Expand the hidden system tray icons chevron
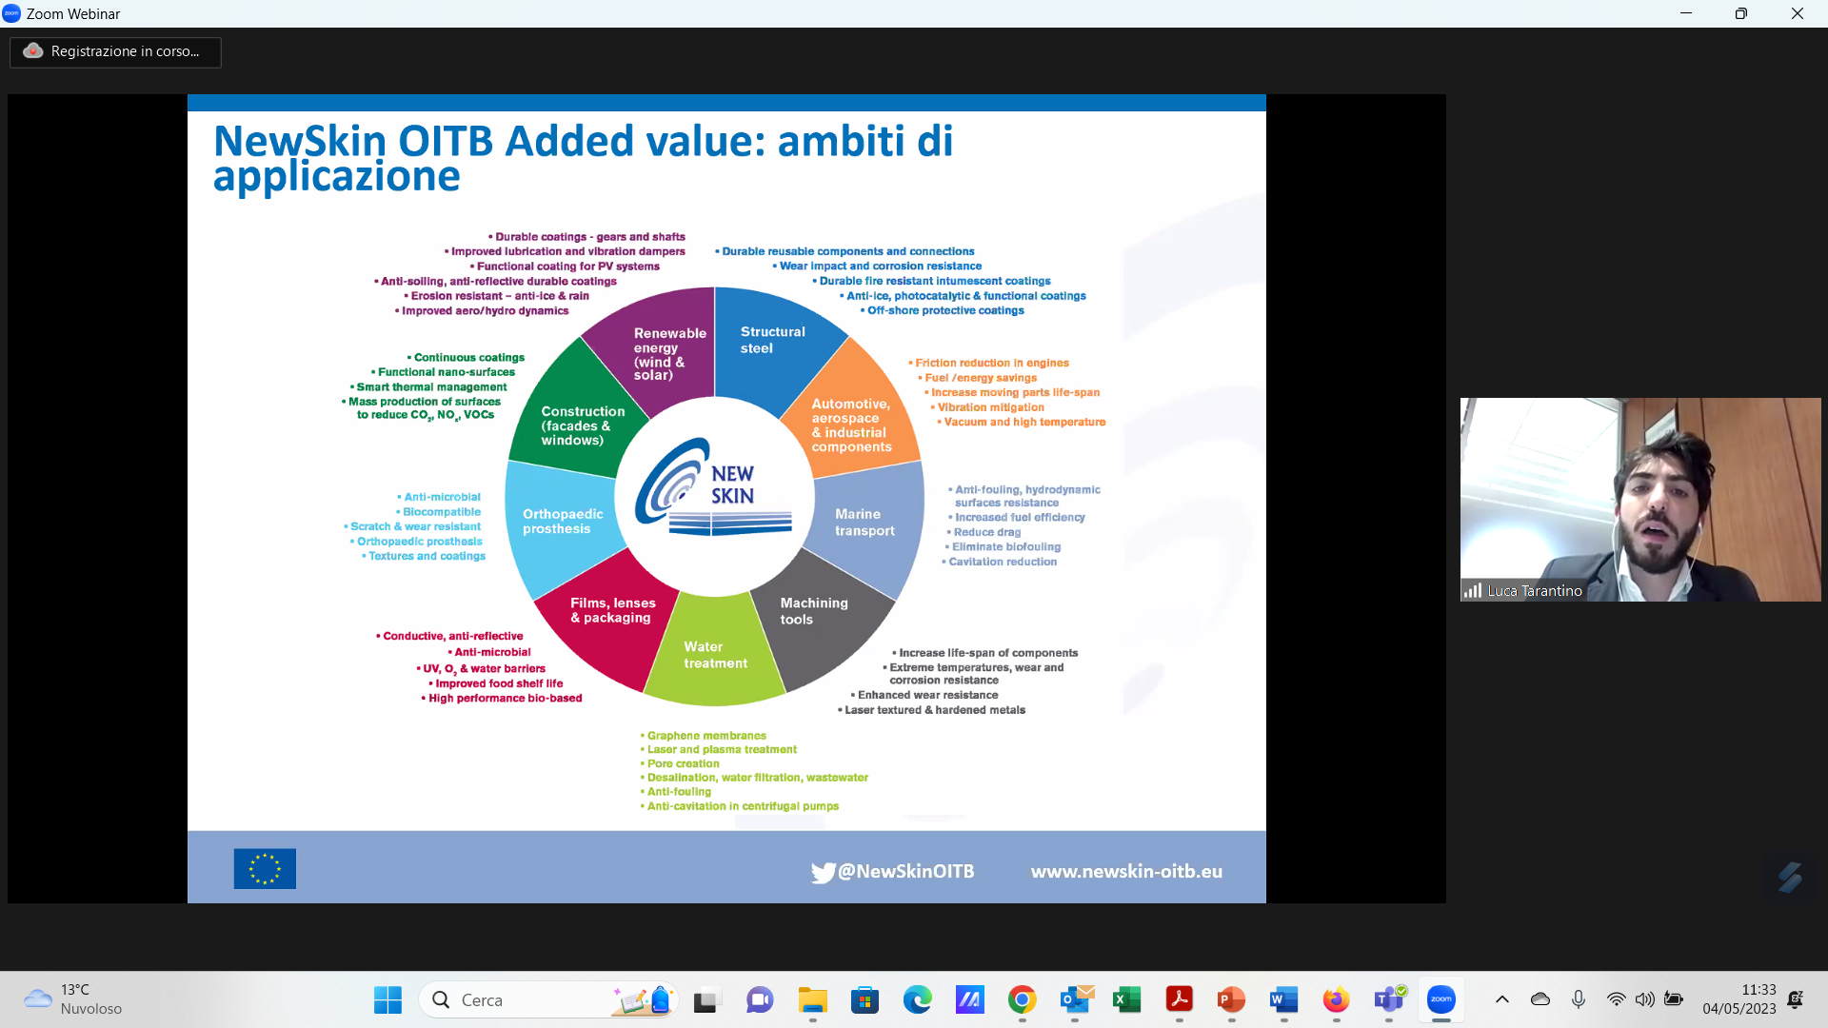Image resolution: width=1828 pixels, height=1028 pixels. tap(1502, 999)
